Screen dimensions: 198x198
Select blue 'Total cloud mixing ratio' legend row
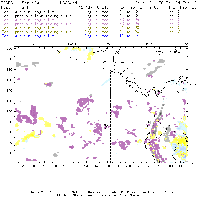[x=28, y=36]
